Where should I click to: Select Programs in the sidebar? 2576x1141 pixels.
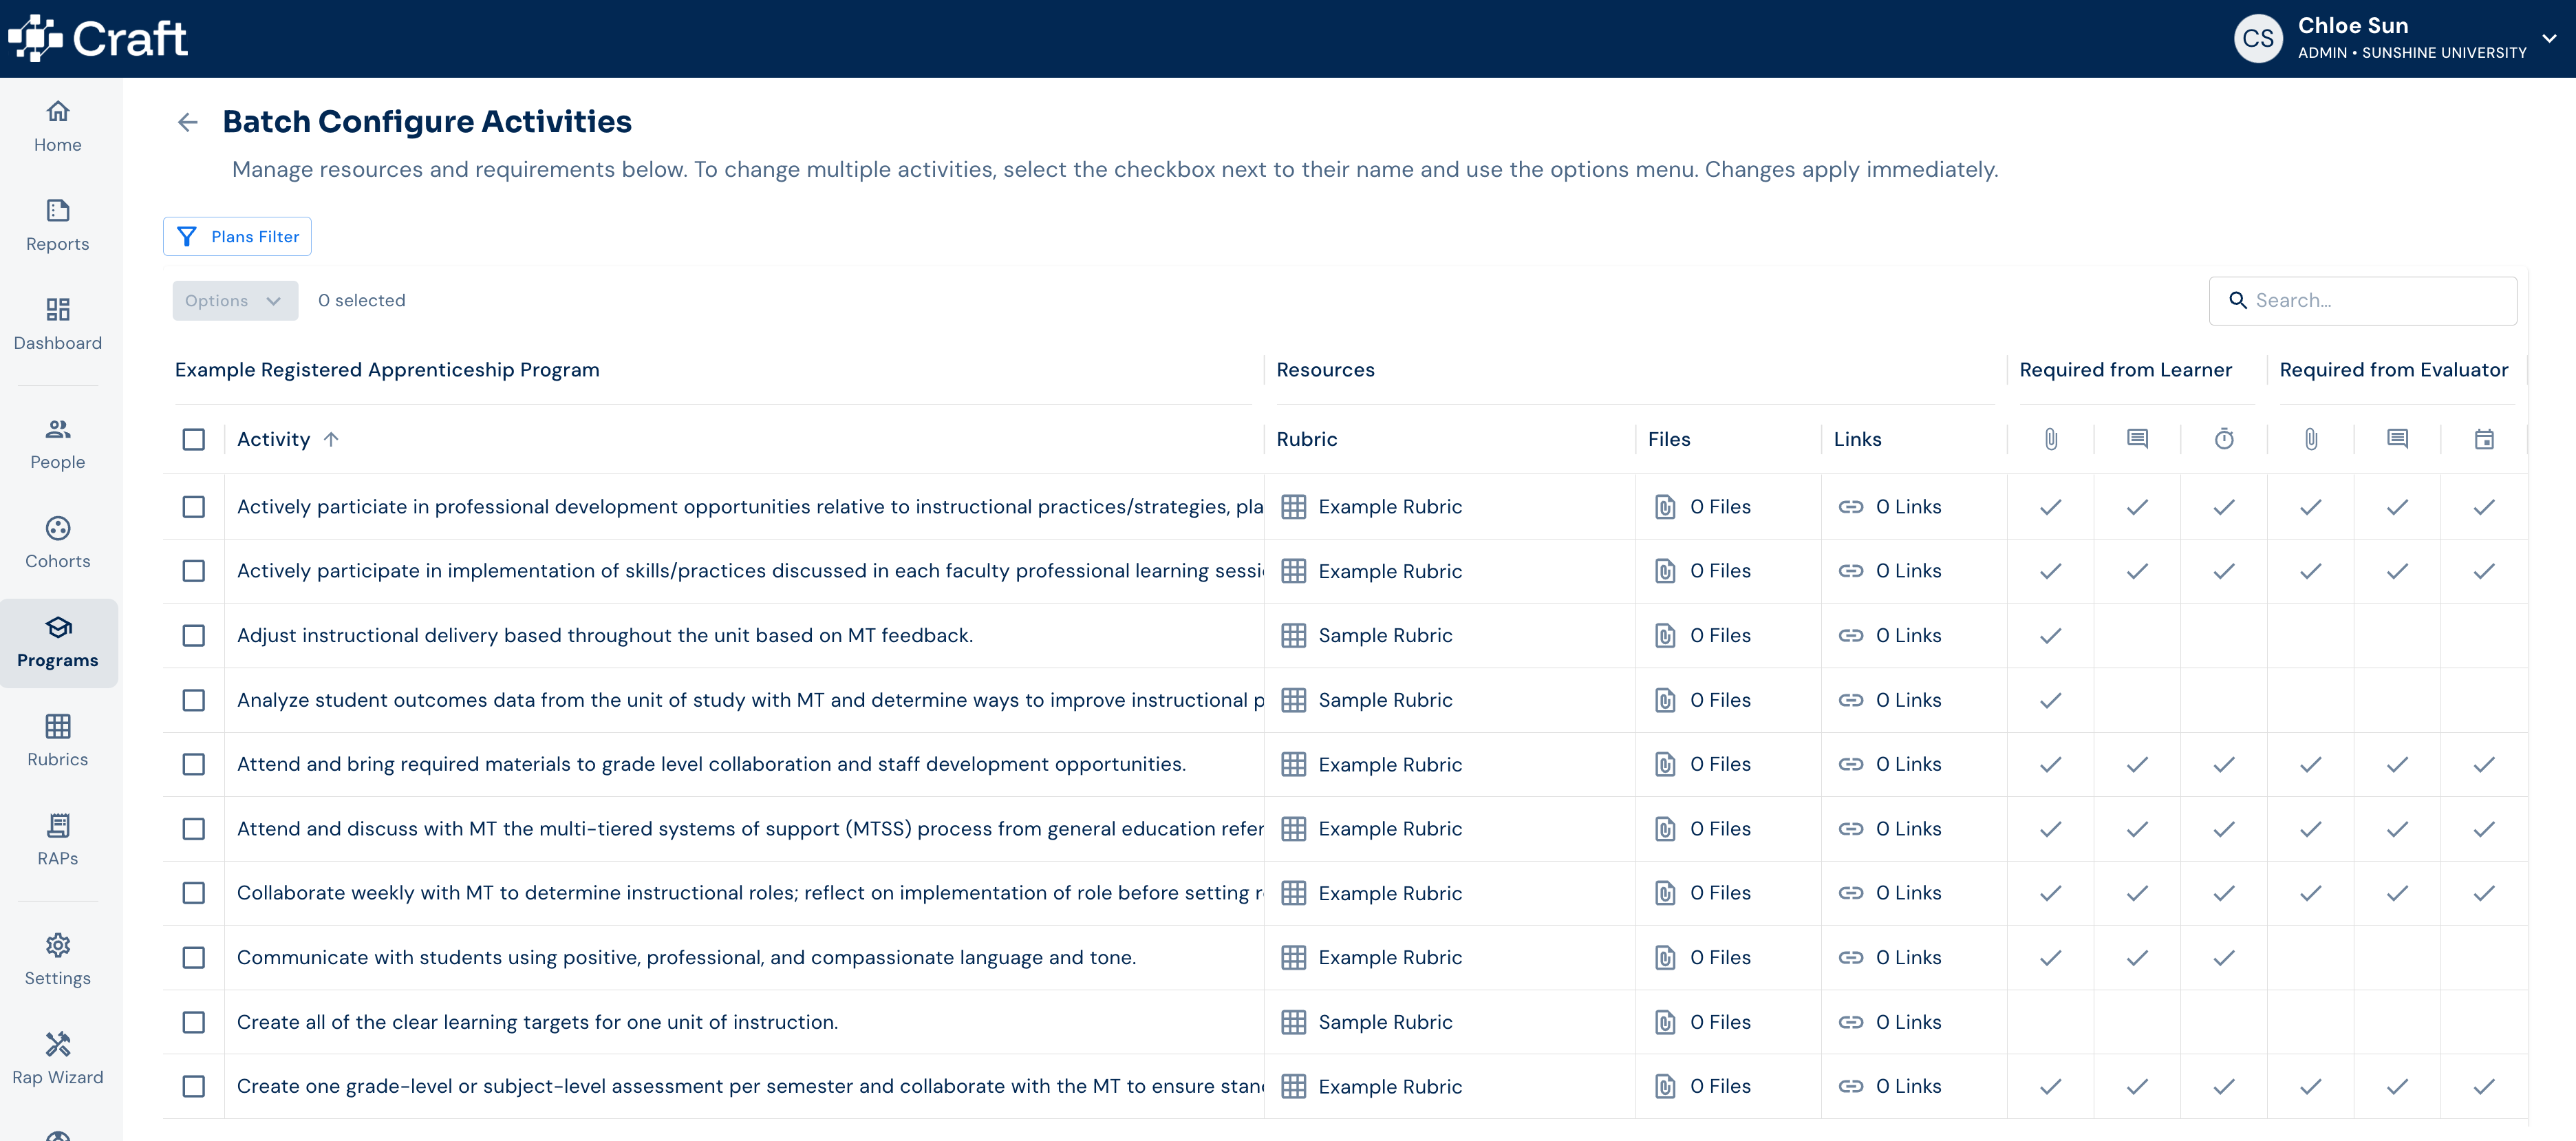pos(58,643)
